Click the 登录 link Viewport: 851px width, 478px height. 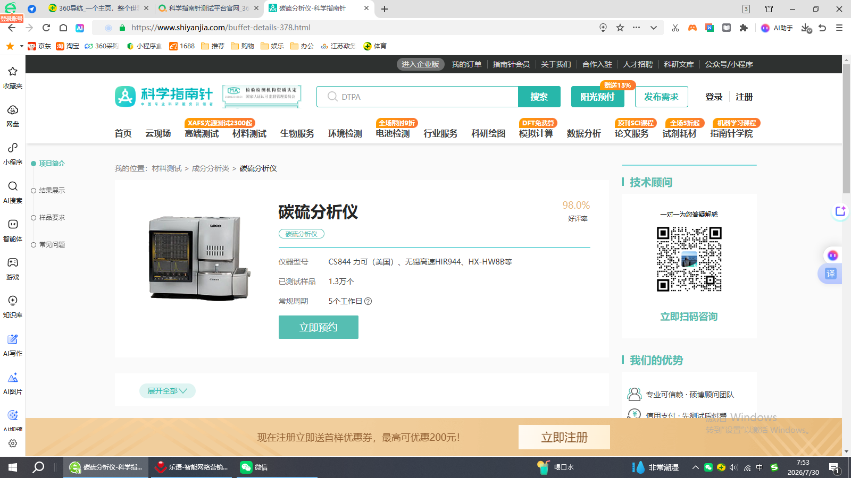[714, 97]
